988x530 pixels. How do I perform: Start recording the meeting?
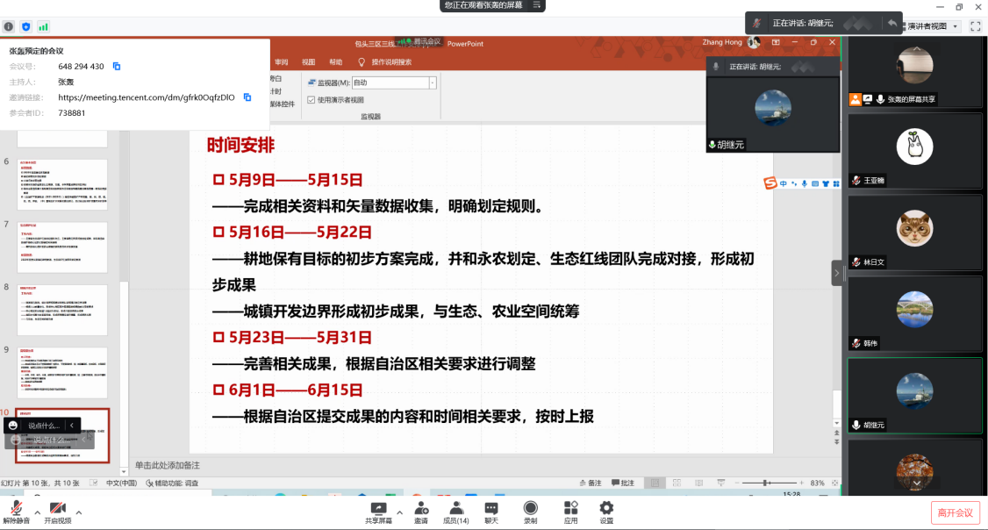tap(531, 510)
